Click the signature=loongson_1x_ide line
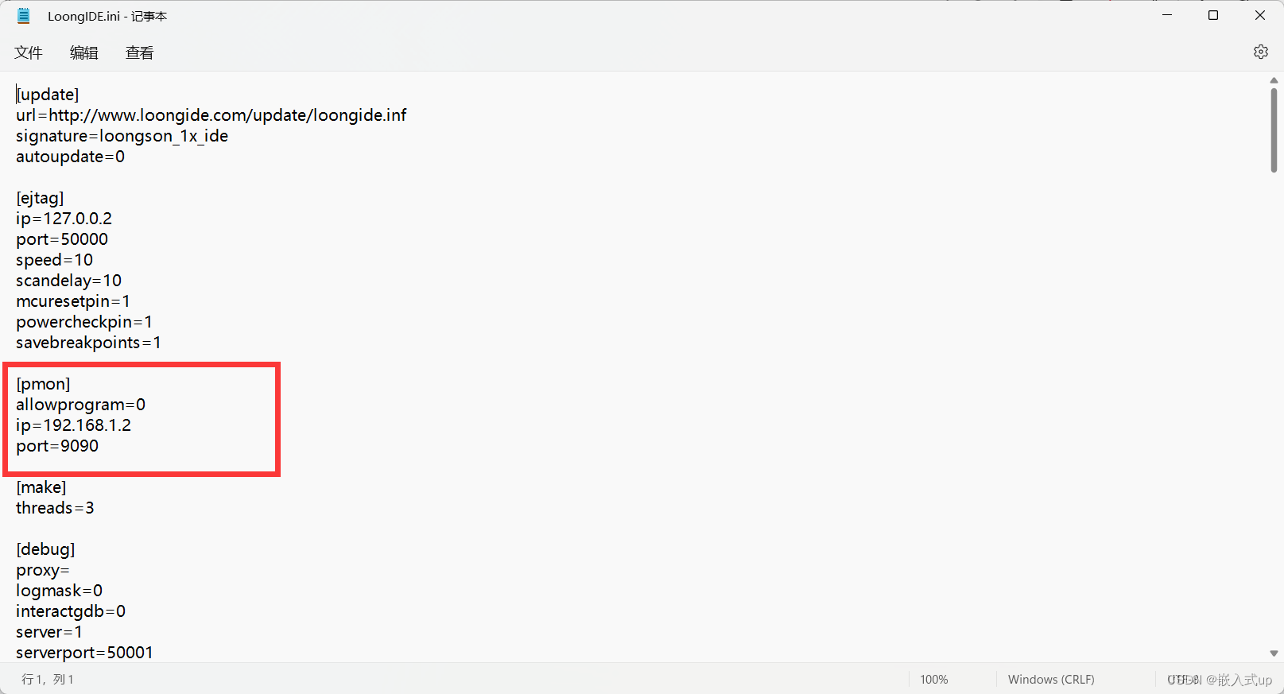Viewport: 1284px width, 694px height. [122, 136]
